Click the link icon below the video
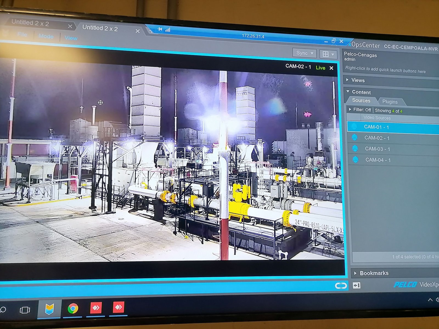Viewport: 439px width, 329px height. tap(341, 286)
